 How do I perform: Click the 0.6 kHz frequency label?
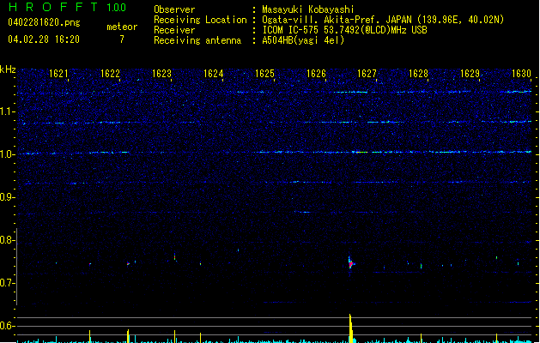click(x=7, y=326)
